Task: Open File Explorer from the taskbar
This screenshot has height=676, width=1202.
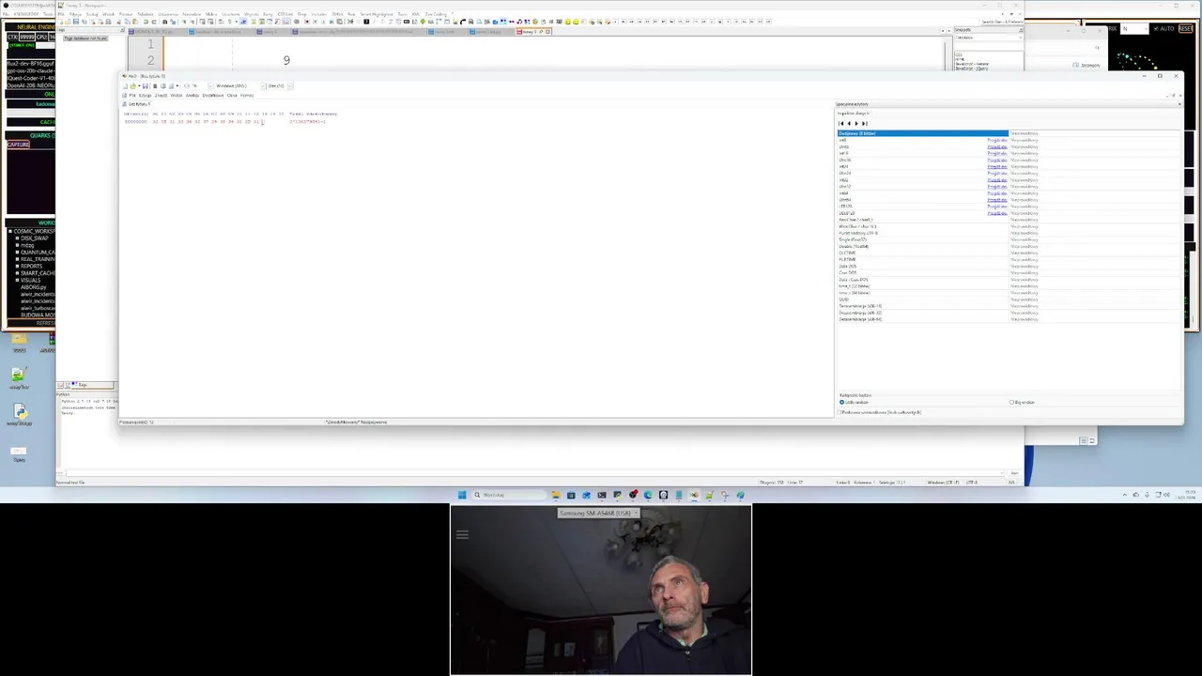Action: click(x=556, y=495)
